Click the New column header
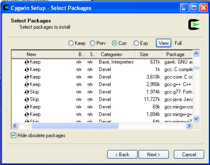 point(48,54)
